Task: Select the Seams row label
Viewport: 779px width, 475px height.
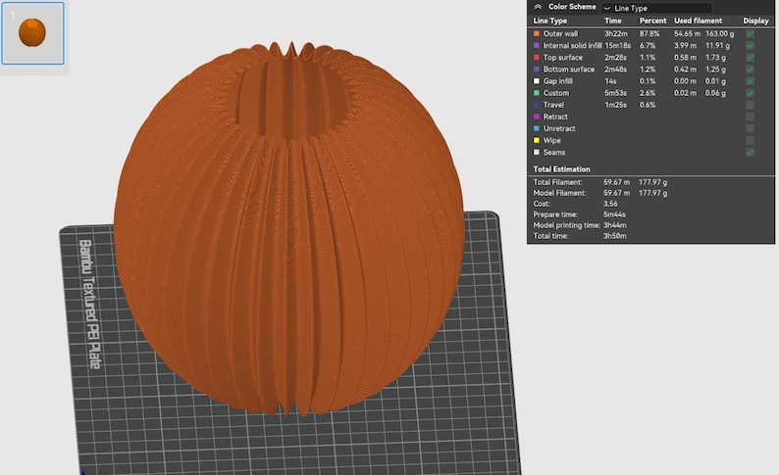Action: click(x=554, y=152)
